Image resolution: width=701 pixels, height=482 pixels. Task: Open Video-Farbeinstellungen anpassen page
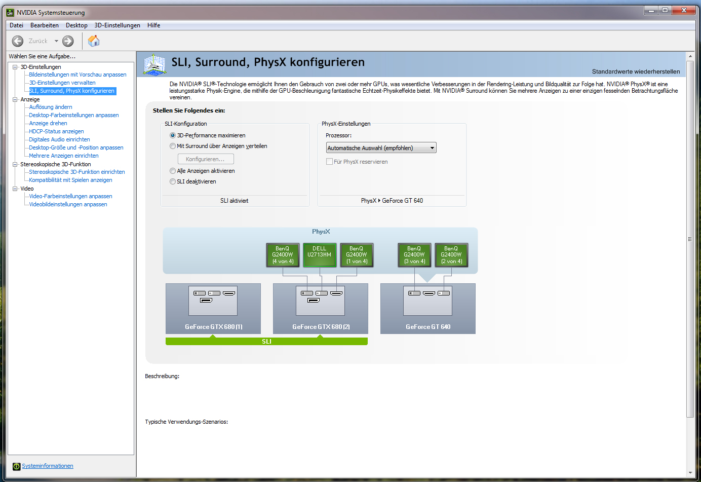pos(70,196)
